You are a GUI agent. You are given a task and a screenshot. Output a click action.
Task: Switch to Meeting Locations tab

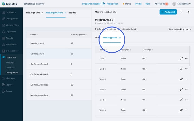click(56, 13)
